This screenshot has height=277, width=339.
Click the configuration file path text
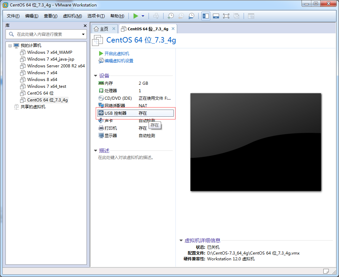(253, 253)
